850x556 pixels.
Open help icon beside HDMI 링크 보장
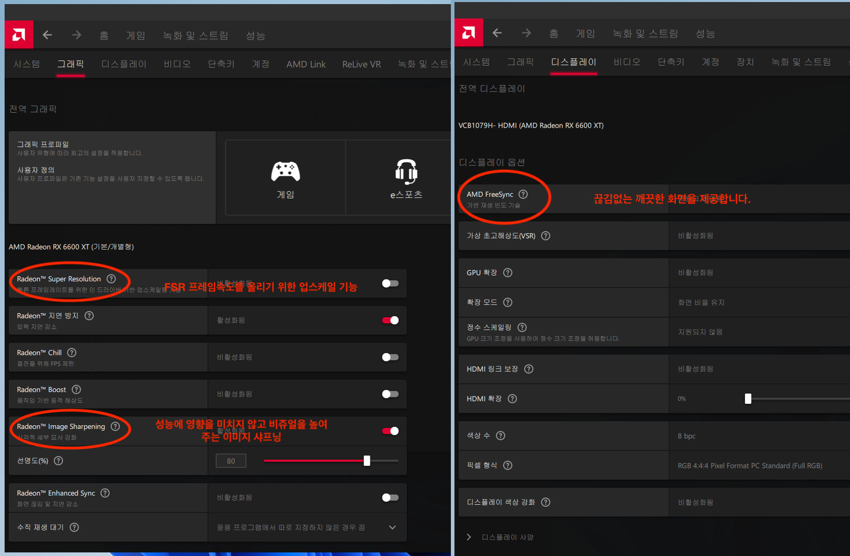click(529, 369)
